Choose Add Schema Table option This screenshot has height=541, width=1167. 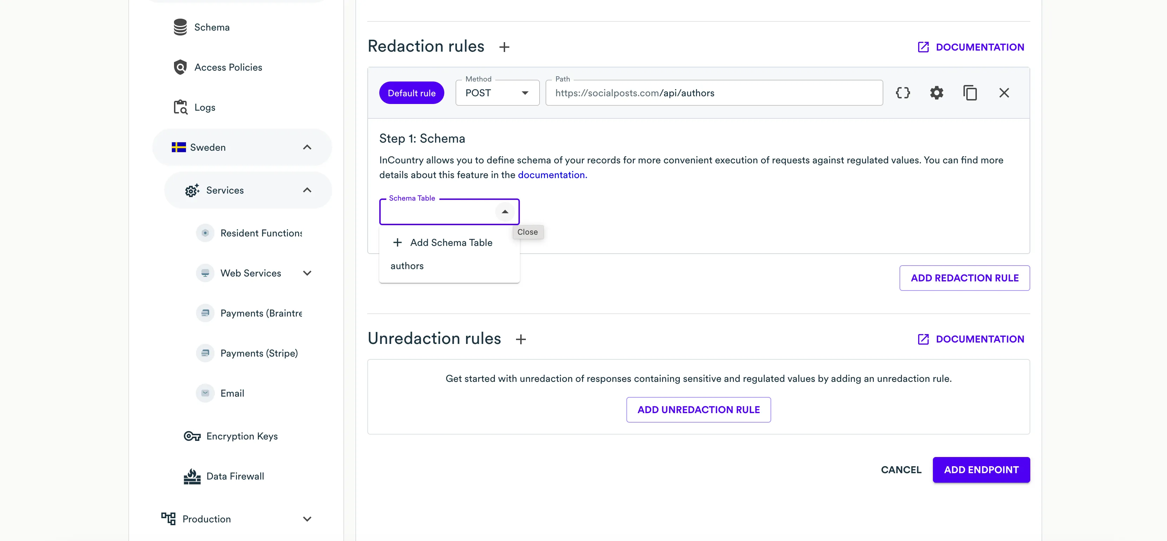point(451,243)
